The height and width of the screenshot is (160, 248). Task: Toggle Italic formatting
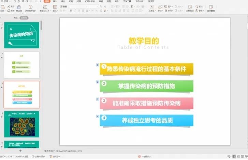[74, 11]
